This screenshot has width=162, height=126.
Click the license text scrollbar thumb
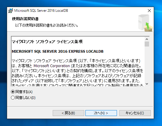(147, 44)
